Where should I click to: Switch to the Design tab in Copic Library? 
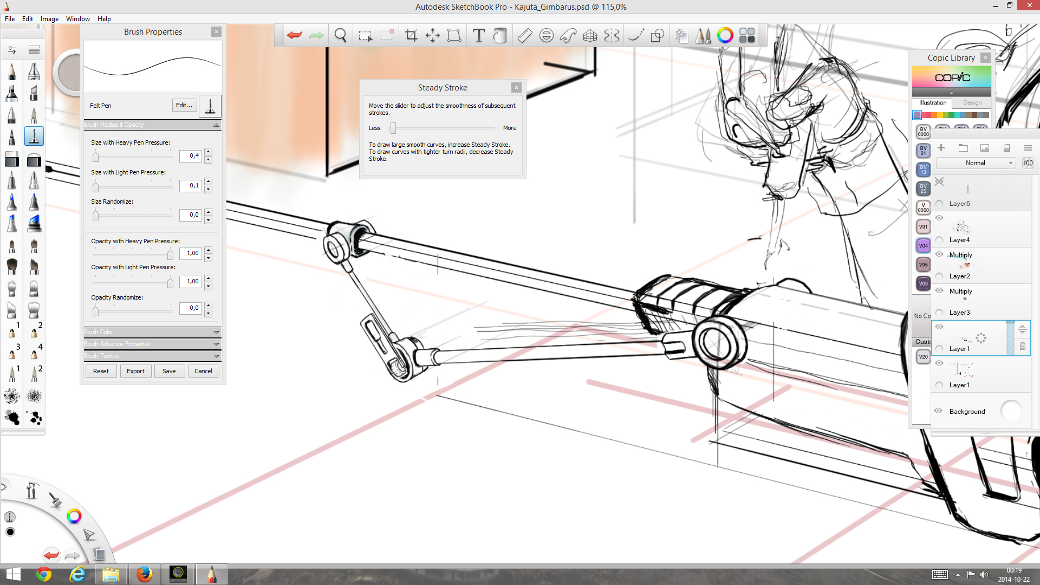point(972,103)
